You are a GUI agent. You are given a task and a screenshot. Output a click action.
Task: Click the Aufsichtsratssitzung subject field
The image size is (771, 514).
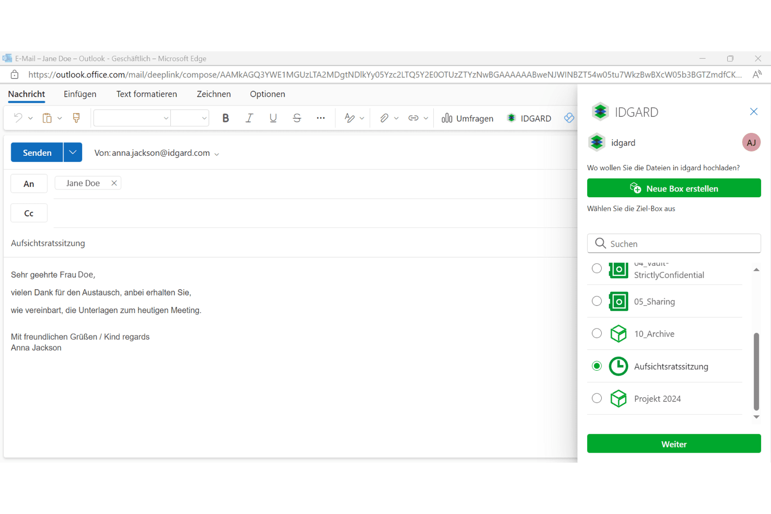[290, 243]
